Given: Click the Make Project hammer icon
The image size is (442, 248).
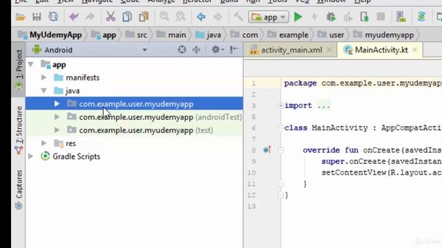Looking at the screenshot, I should (x=238, y=17).
